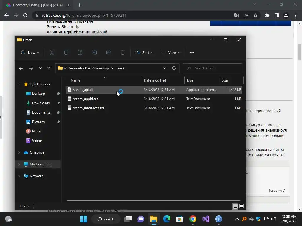Open Pictures in Quick access
Viewport: 302px width, 226px height.
coord(38,122)
